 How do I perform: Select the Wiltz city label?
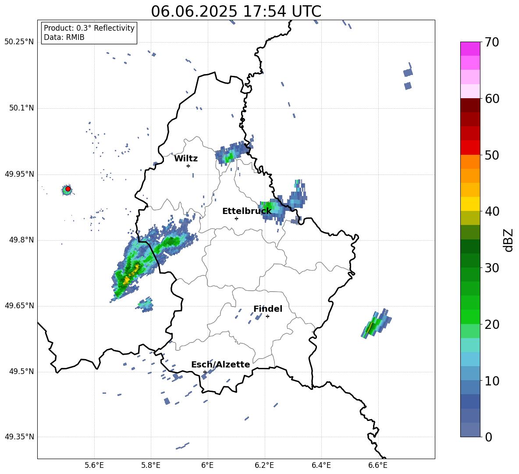tap(186, 159)
